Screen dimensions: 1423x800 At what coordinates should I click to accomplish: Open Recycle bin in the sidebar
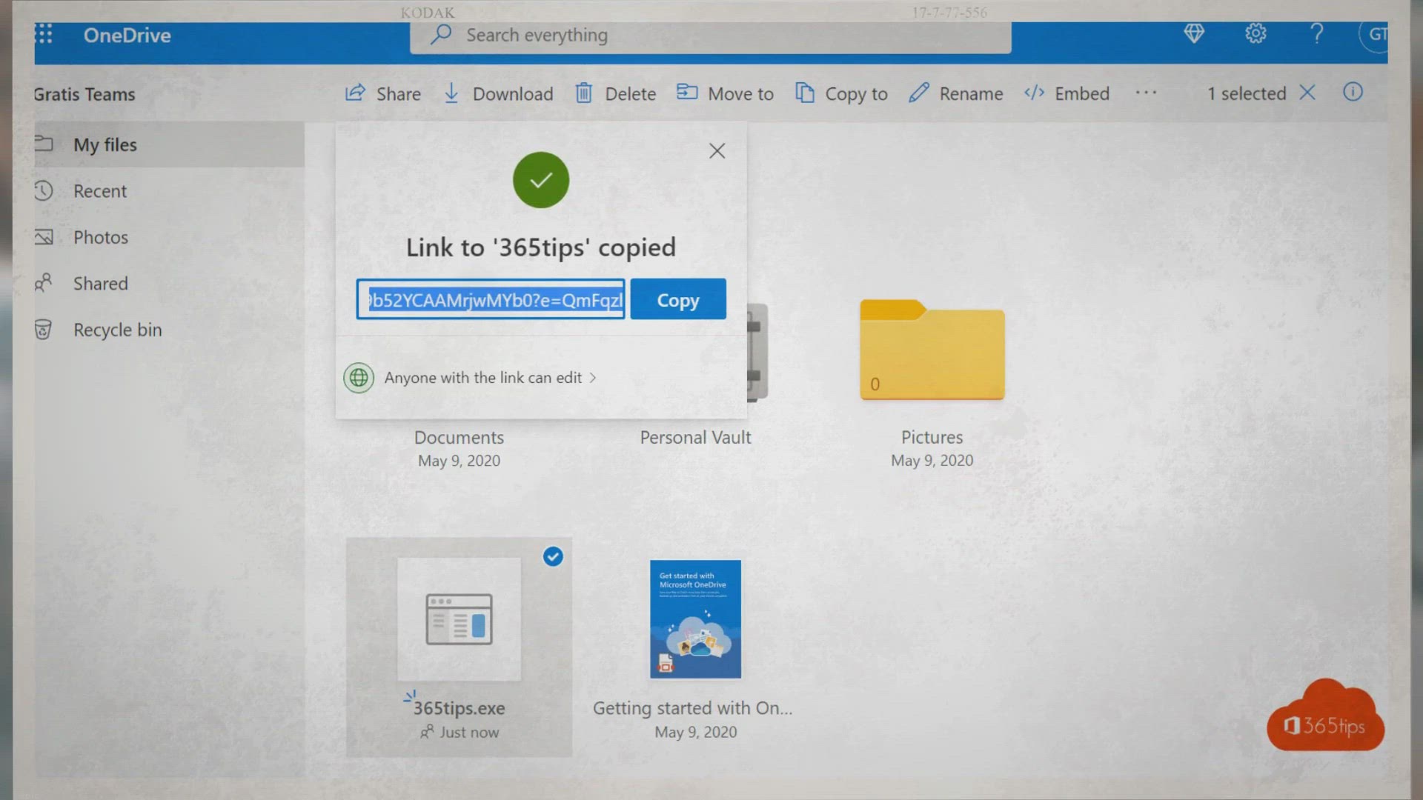169,330
